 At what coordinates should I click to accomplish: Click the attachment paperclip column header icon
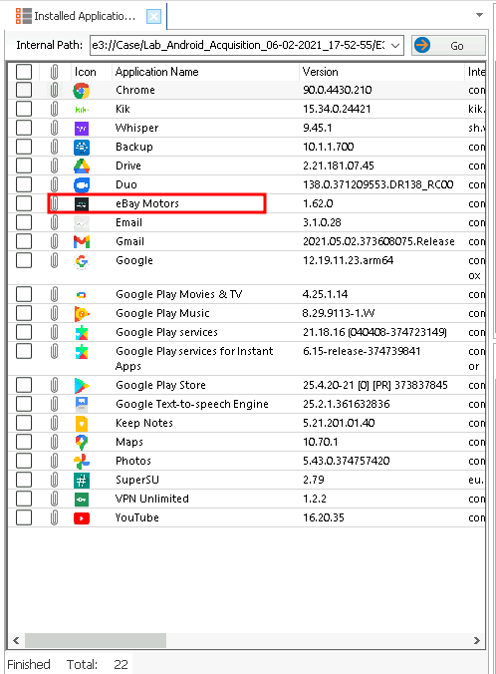pos(54,72)
